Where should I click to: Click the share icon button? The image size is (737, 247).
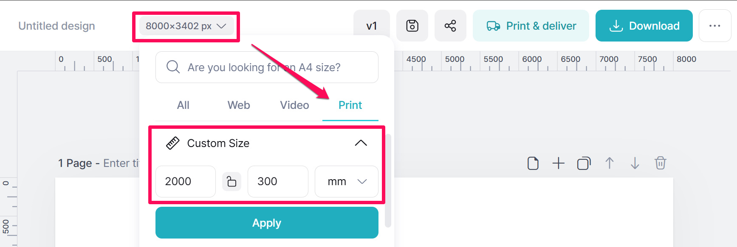[x=450, y=26]
